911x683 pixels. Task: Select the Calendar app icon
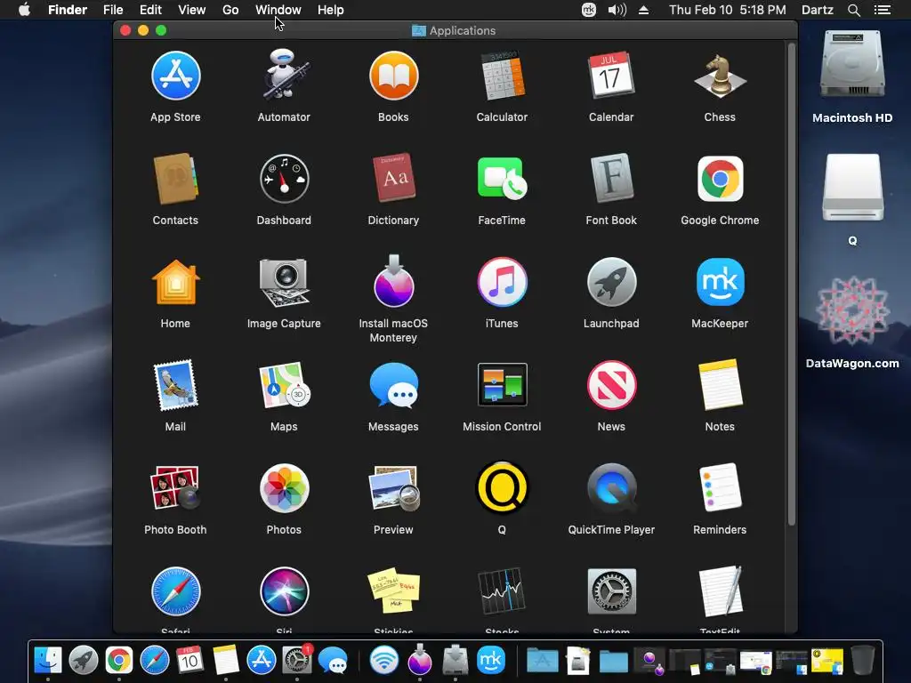coord(611,76)
